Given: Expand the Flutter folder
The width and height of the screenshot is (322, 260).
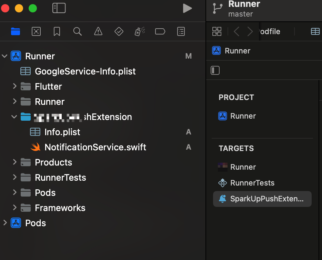Looking at the screenshot, I should (14, 86).
